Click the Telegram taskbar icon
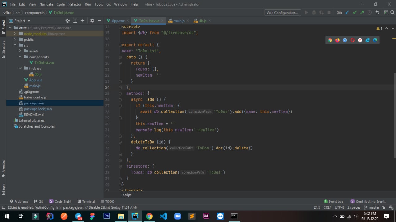 click(x=79, y=216)
